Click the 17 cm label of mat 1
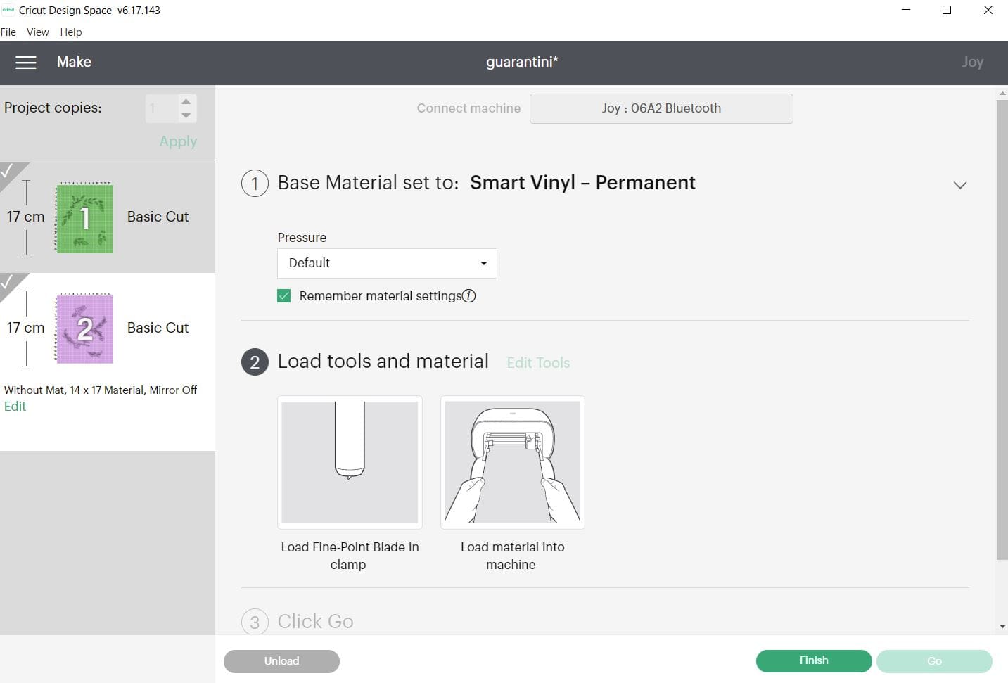 [25, 217]
